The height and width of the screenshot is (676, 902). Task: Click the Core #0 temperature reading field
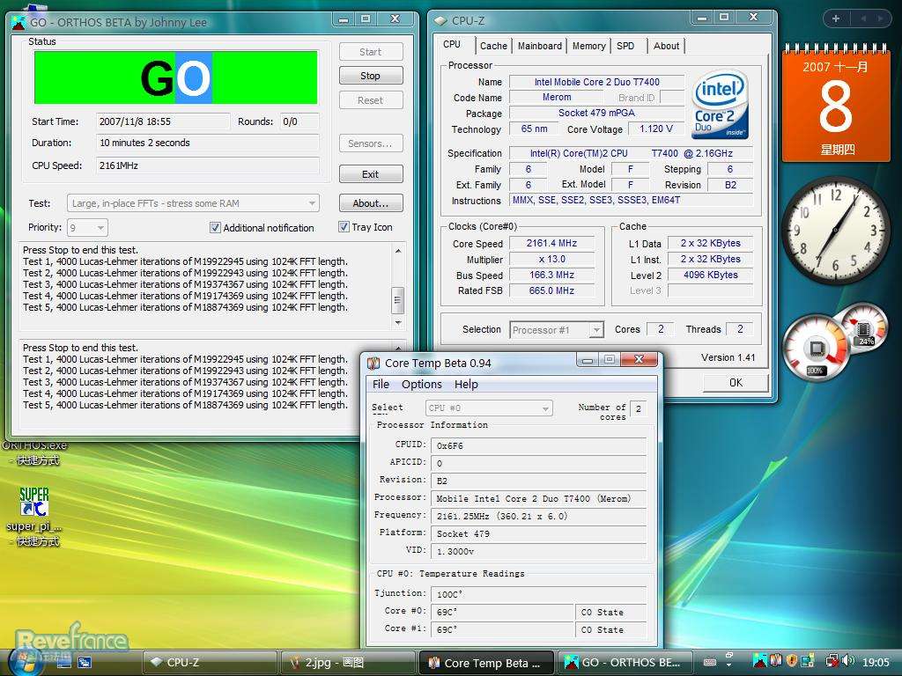(x=502, y=613)
